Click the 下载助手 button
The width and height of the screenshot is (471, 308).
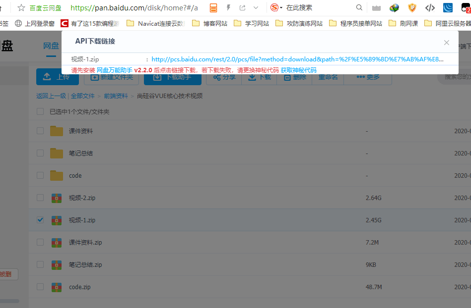click(172, 77)
